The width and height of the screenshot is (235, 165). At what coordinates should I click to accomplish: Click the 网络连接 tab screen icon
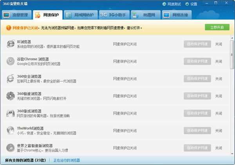166,15
